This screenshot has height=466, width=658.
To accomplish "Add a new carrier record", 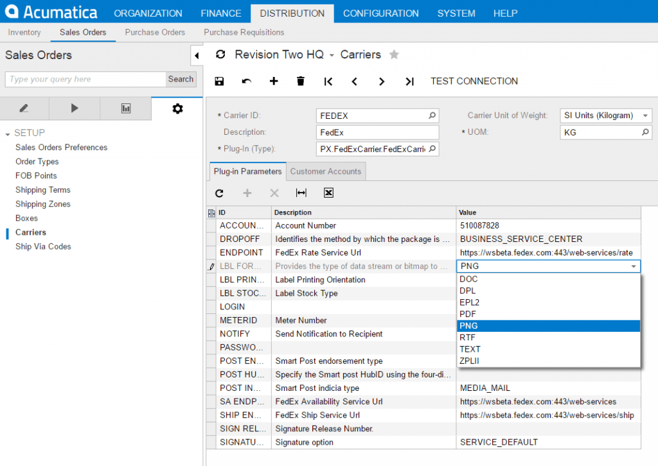I will click(274, 81).
